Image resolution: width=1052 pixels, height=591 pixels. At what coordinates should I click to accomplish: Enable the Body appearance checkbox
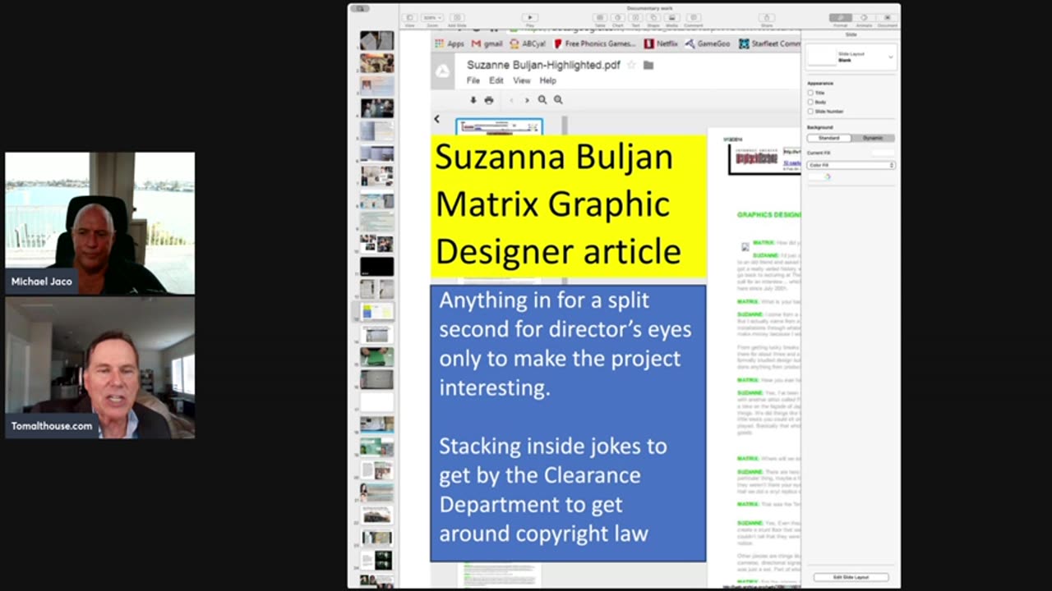(x=810, y=102)
